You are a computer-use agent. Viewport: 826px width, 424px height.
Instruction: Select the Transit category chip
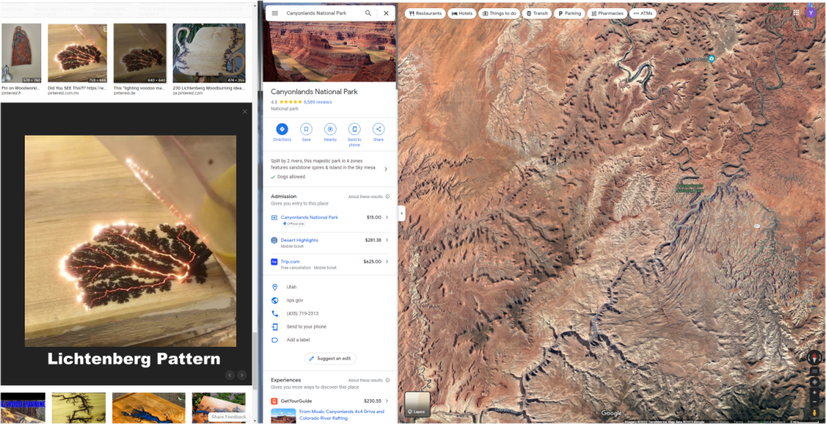pyautogui.click(x=537, y=13)
